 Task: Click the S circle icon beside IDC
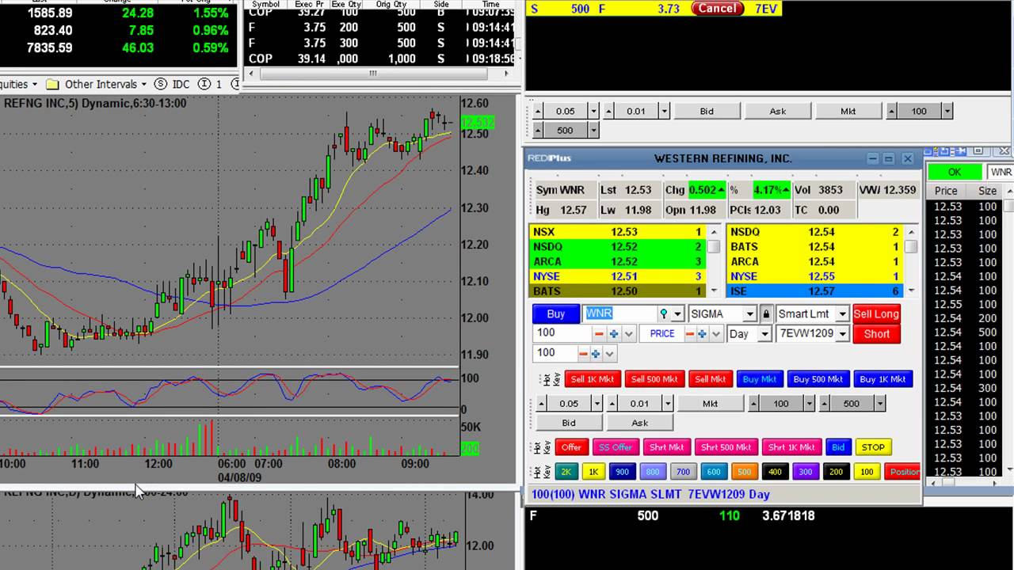(161, 84)
